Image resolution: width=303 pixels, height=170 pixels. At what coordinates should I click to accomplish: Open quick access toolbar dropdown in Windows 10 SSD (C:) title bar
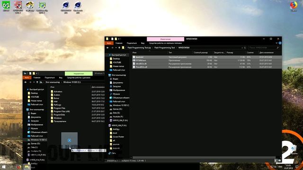(37, 74)
